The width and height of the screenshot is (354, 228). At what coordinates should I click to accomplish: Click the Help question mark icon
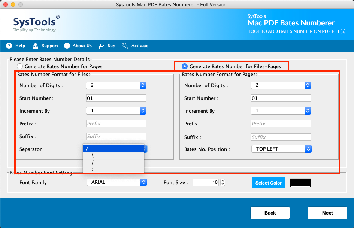tap(9, 46)
